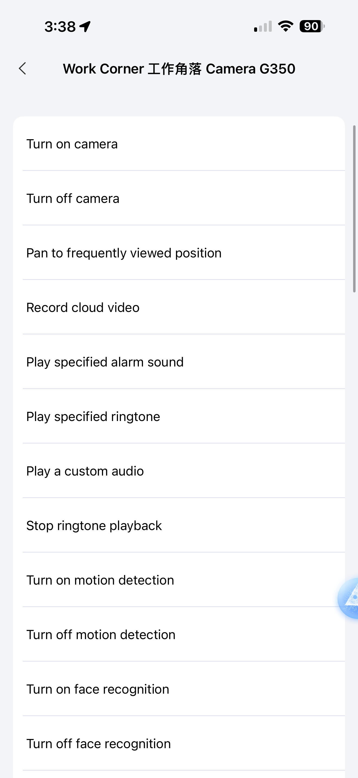Tap the Wi-Fi status icon
The width and height of the screenshot is (358, 778).
tap(286, 26)
